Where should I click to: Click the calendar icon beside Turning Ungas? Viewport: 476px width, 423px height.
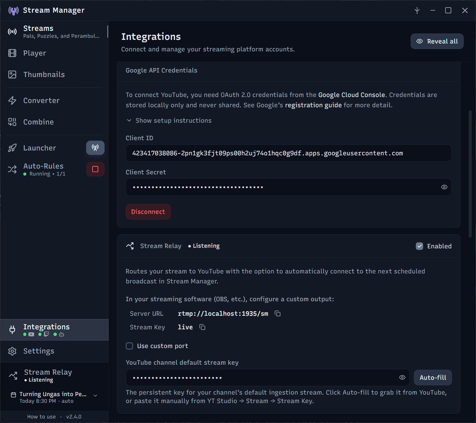[13, 395]
